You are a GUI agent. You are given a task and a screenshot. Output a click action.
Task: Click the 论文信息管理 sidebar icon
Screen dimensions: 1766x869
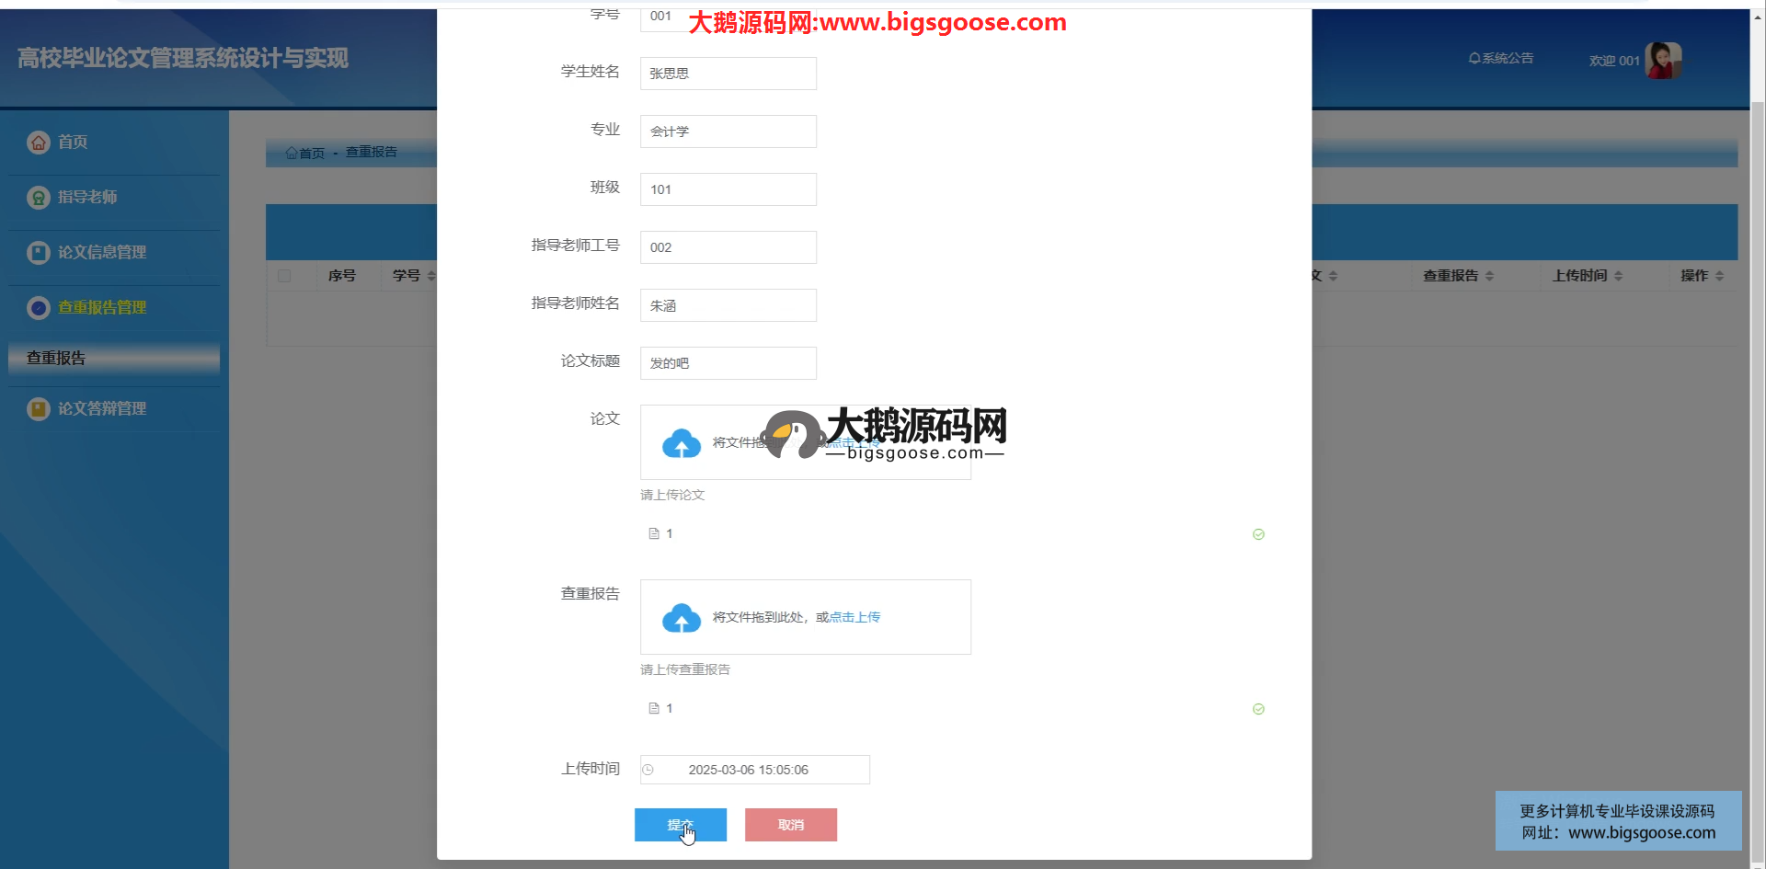click(39, 253)
